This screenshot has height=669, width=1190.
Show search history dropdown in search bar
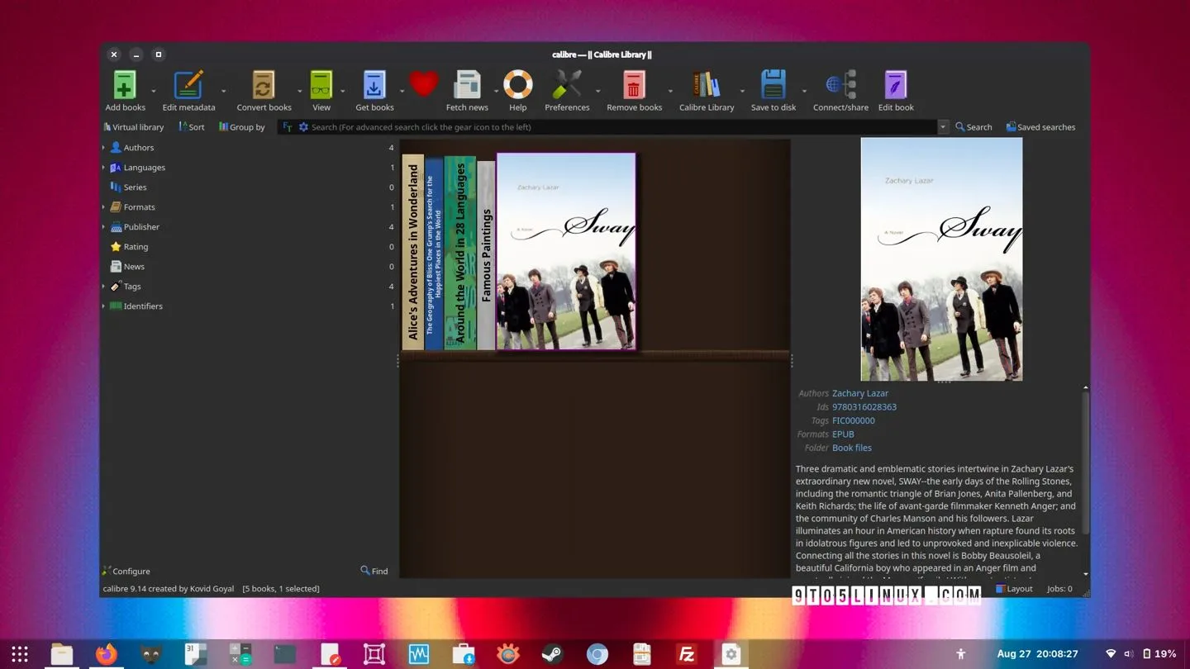[943, 127]
